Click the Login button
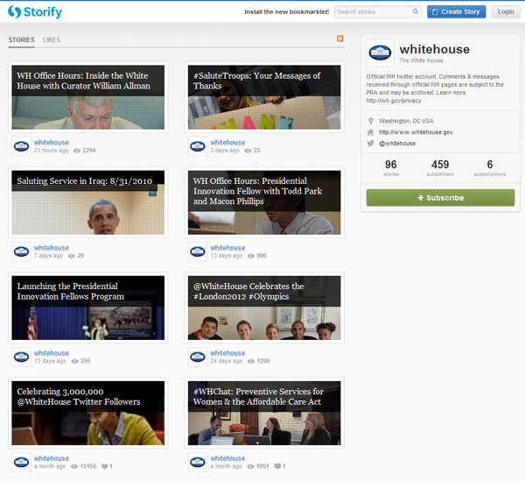This screenshot has height=481, width=525. pyautogui.click(x=505, y=11)
